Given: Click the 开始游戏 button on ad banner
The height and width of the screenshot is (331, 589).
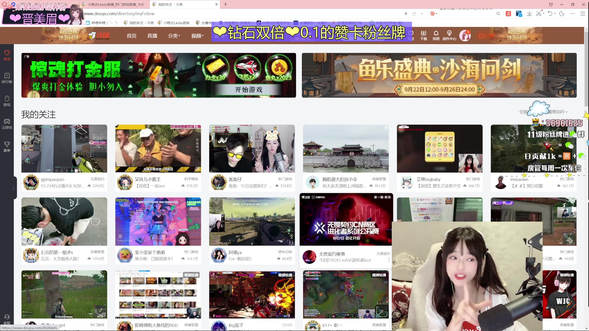Looking at the screenshot, I should [248, 89].
